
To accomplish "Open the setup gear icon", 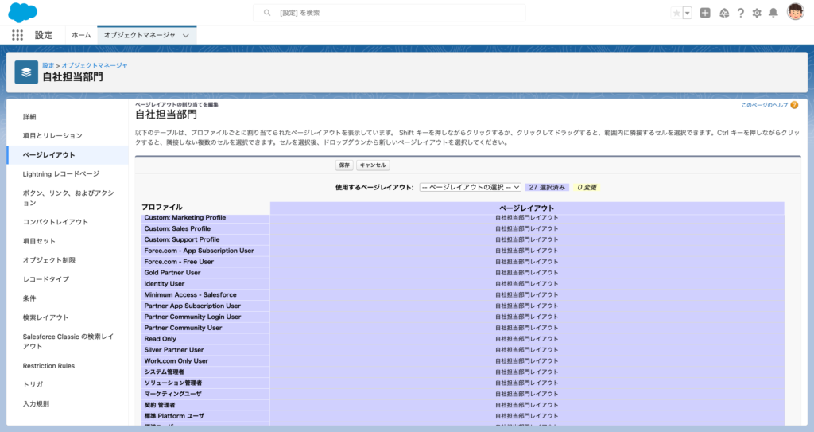I will pos(757,13).
